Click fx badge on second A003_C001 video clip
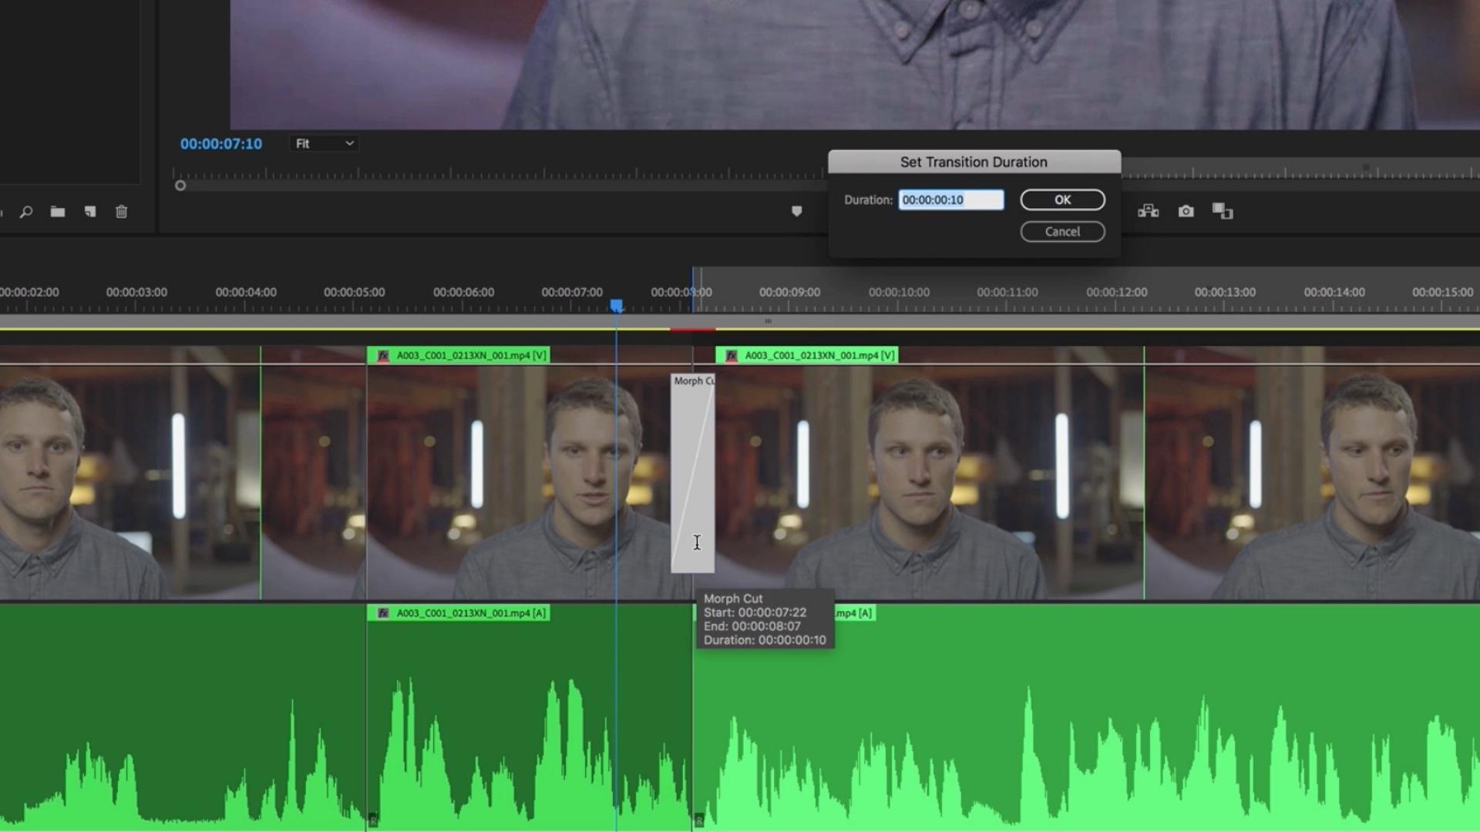Viewport: 1480px width, 832px height. click(732, 355)
